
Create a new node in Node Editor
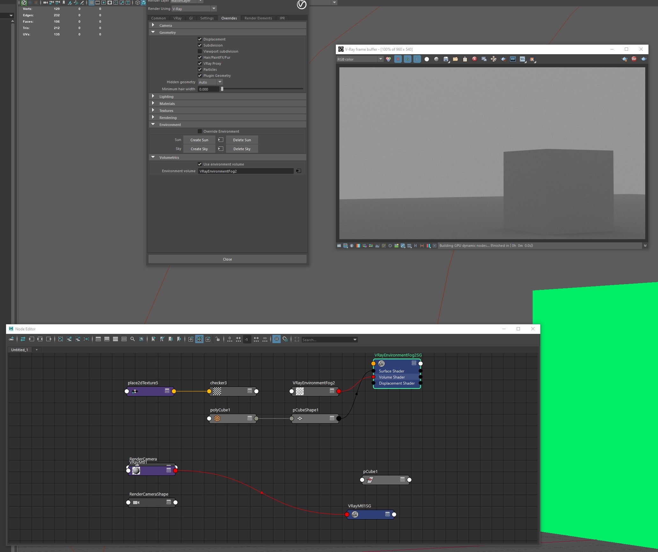(x=11, y=339)
